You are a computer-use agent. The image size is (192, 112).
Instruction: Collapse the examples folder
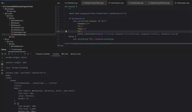click(3, 9)
